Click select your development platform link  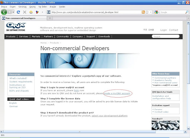coord(110,116)
